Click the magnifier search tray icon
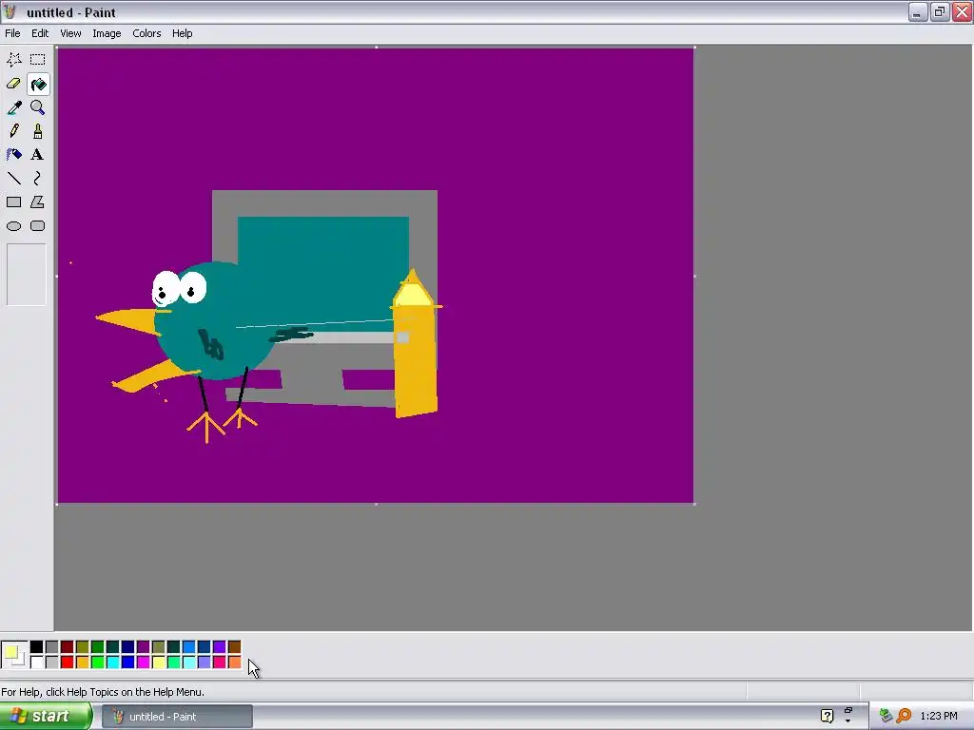This screenshot has height=730, width=974. (905, 716)
